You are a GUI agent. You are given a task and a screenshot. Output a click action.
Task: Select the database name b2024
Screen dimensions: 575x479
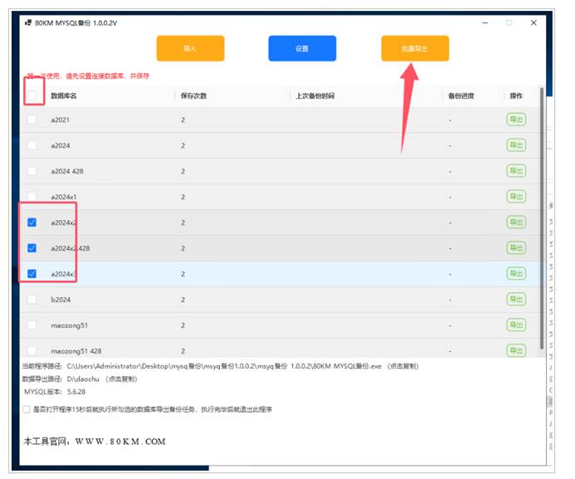pos(61,300)
